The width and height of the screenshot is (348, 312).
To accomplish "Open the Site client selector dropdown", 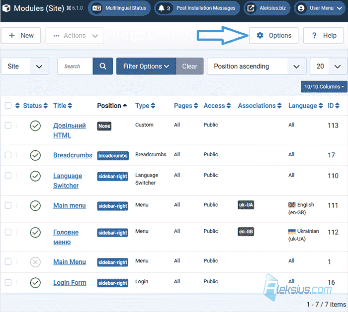I will [25, 66].
